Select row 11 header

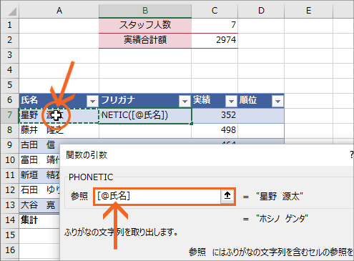[x=9, y=175]
